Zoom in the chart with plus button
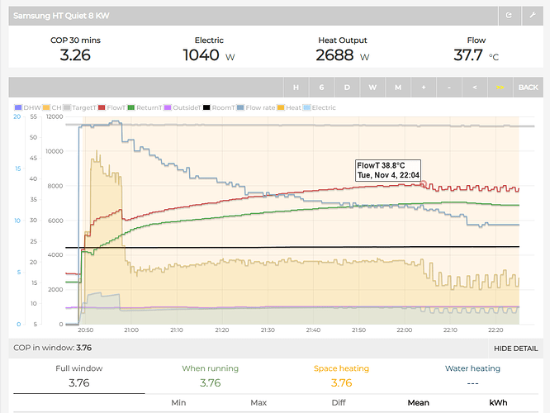This screenshot has height=413, width=550. [x=423, y=87]
